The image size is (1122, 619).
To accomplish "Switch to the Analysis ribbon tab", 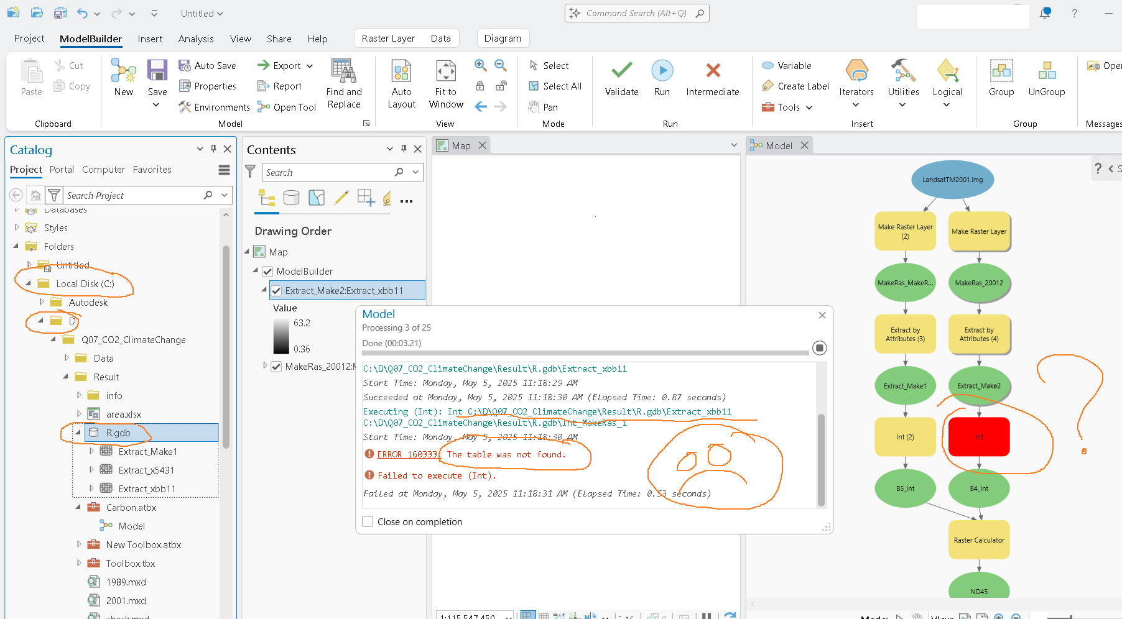I will point(196,39).
